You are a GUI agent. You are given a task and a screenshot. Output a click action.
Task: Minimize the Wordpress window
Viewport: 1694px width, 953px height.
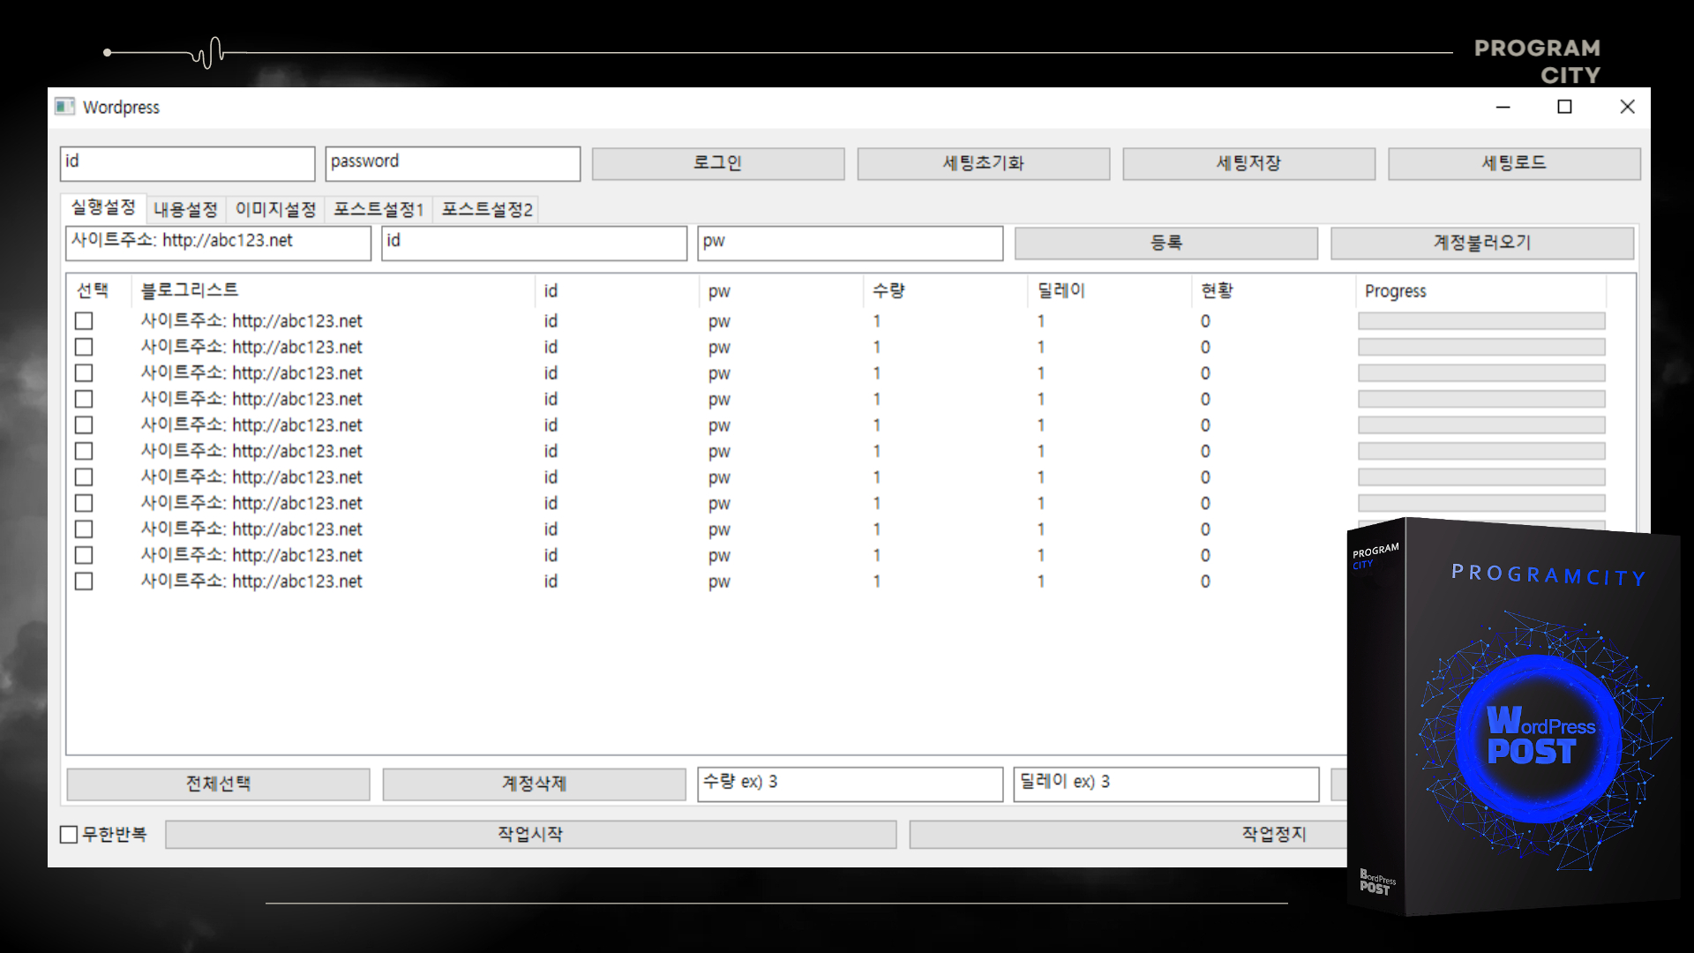click(1503, 107)
